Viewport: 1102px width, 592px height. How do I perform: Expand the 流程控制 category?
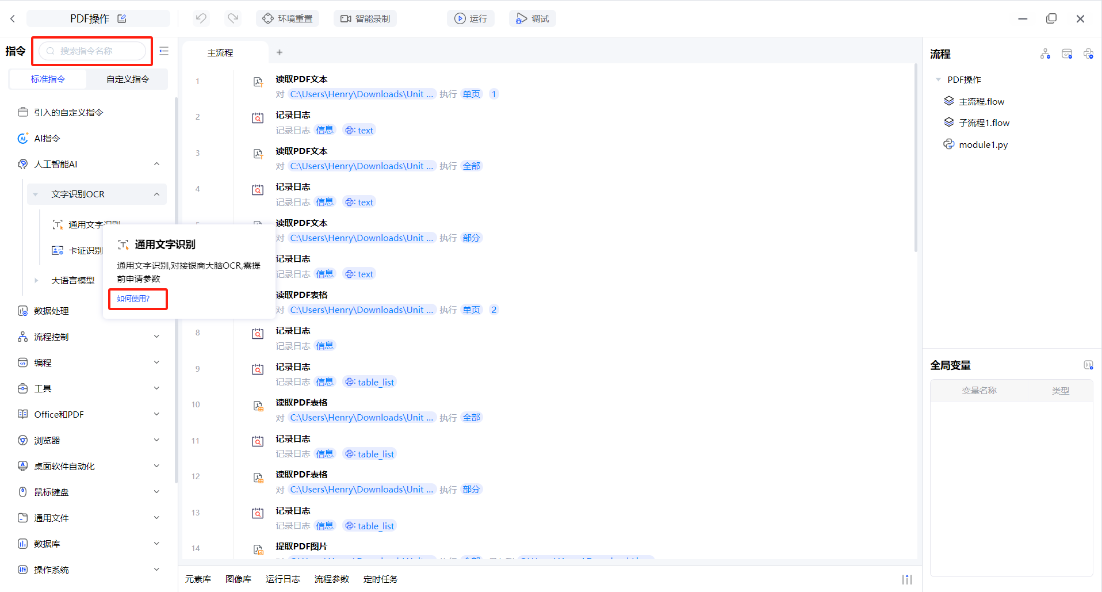tap(156, 337)
